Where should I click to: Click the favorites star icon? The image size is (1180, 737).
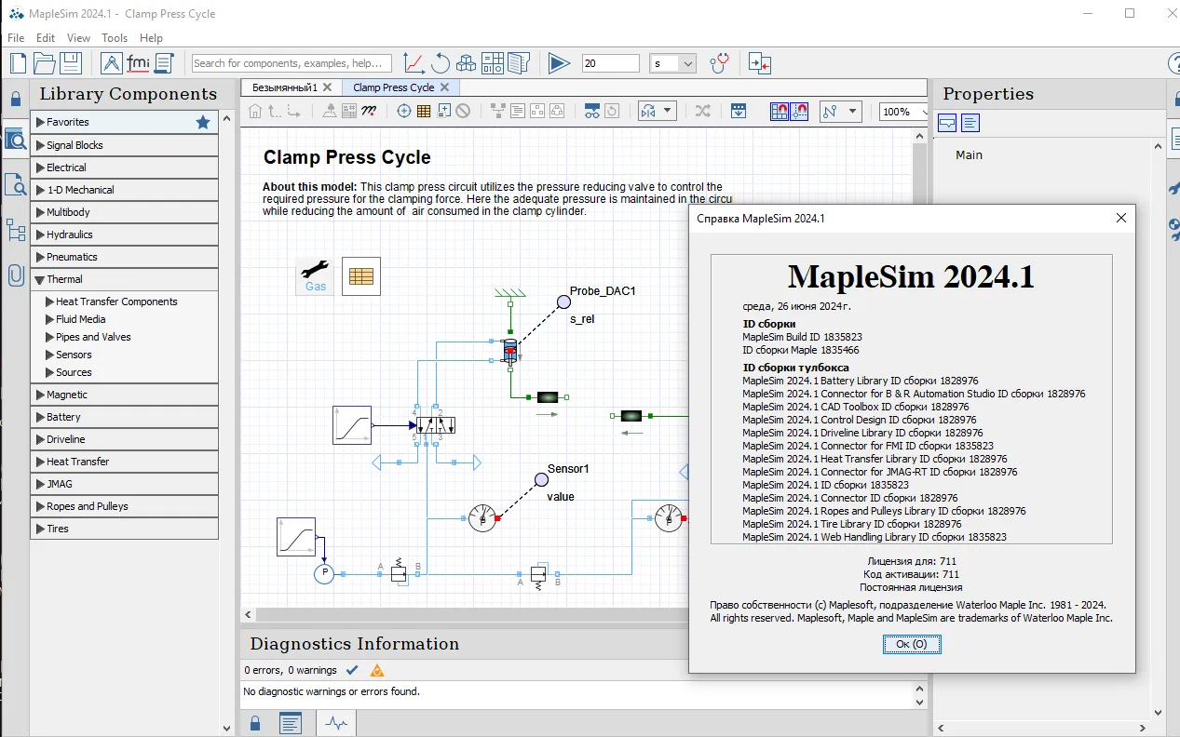coord(203,122)
